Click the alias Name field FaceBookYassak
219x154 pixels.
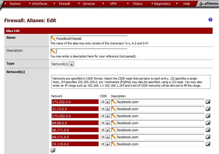[89, 38]
